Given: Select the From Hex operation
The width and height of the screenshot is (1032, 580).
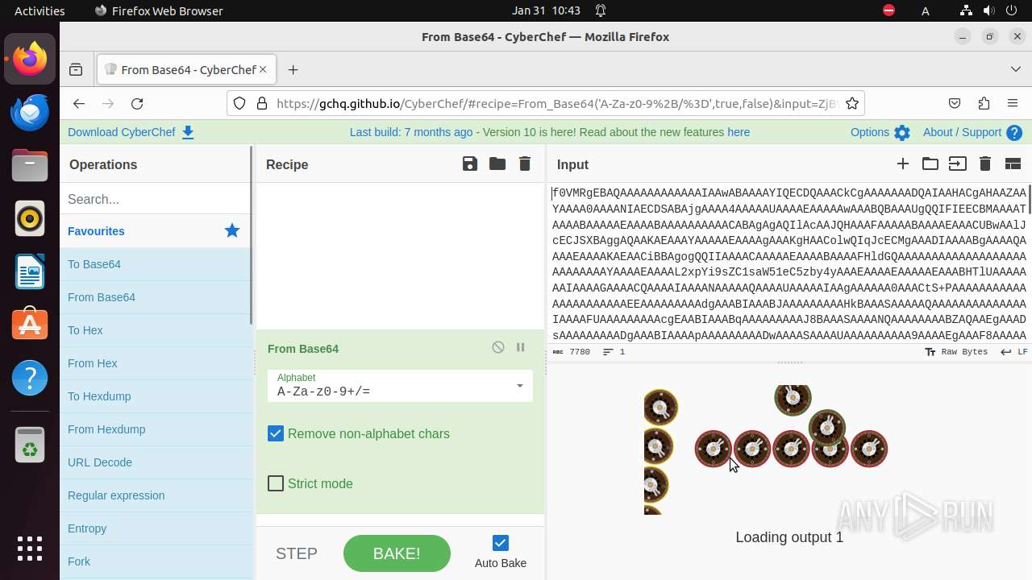Looking at the screenshot, I should pyautogui.click(x=156, y=363).
